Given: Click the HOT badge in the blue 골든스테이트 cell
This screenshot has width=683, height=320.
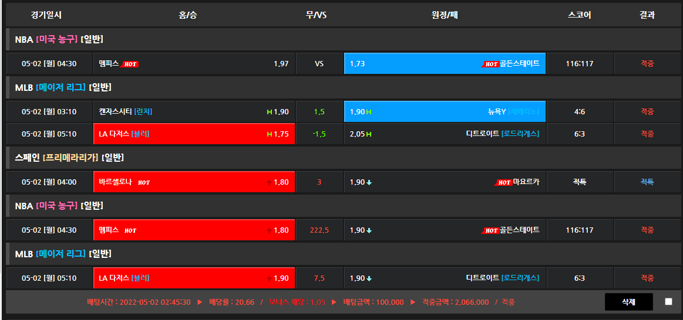Looking at the screenshot, I should (x=490, y=64).
